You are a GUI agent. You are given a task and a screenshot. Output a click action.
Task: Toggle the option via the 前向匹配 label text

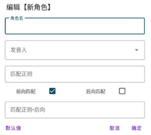(26, 92)
